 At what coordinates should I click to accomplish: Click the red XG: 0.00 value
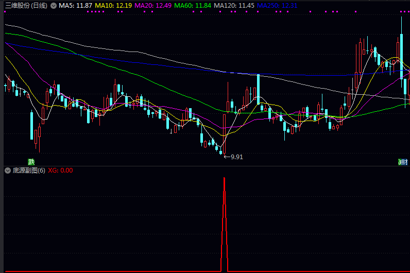tap(60, 170)
